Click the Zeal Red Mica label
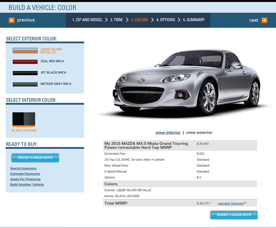 pyautogui.click(x=52, y=61)
